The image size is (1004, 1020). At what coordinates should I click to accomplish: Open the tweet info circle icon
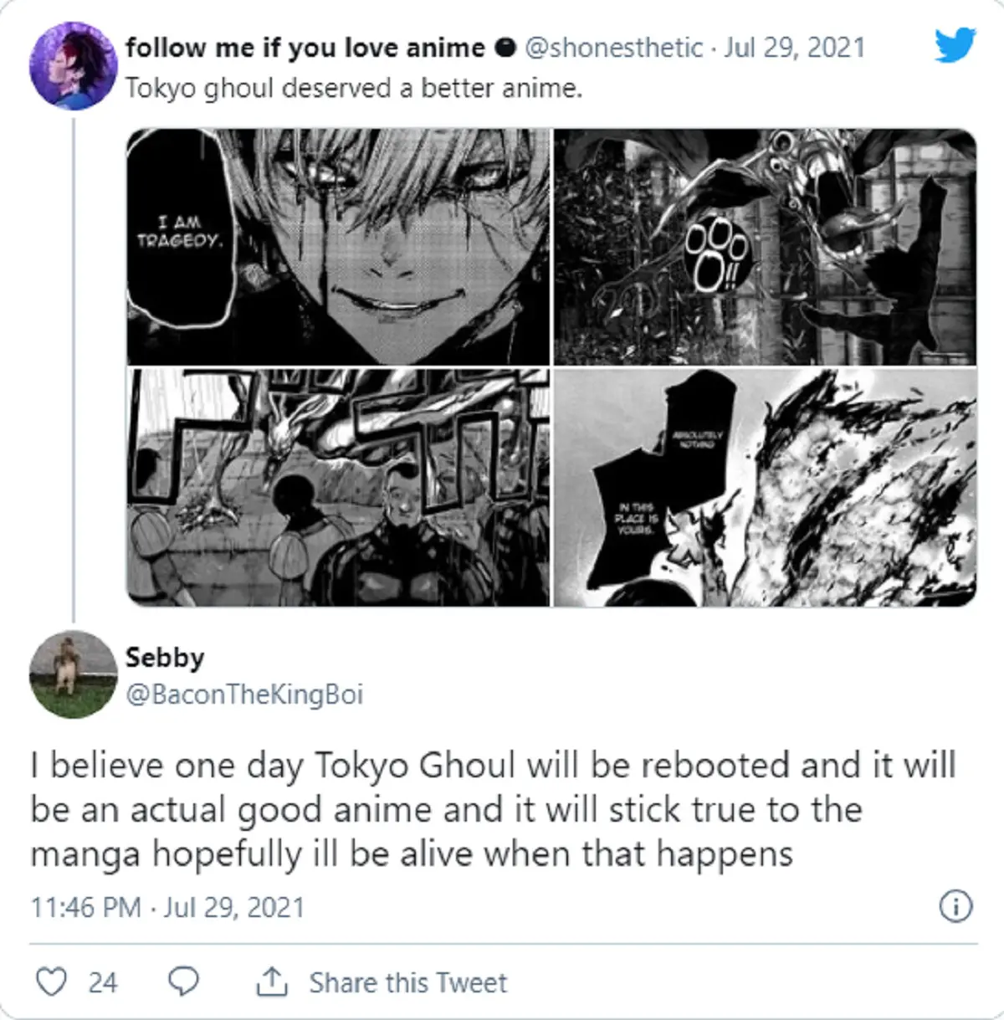[x=956, y=906]
